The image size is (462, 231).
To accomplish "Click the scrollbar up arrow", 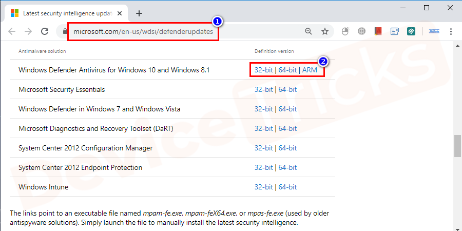I will click(x=457, y=46).
